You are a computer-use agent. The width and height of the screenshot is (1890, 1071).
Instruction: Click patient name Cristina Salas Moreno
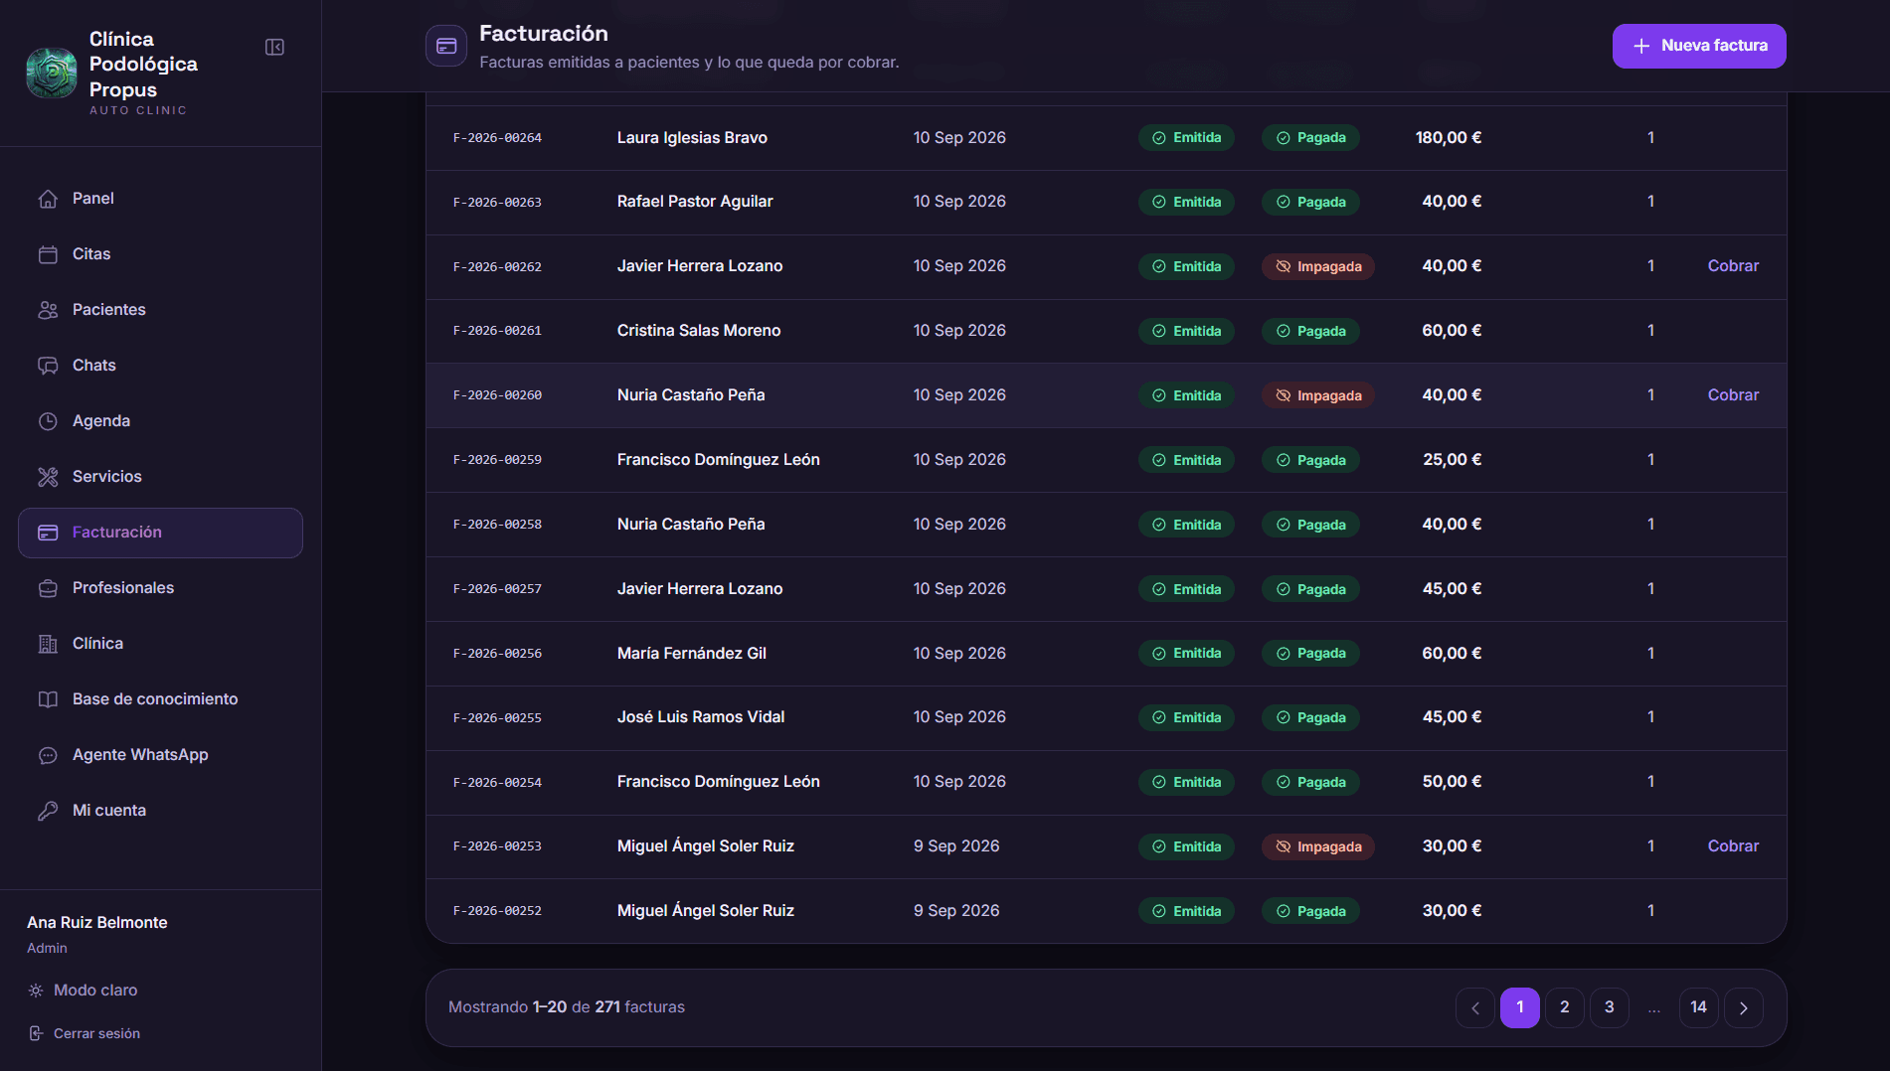click(699, 331)
